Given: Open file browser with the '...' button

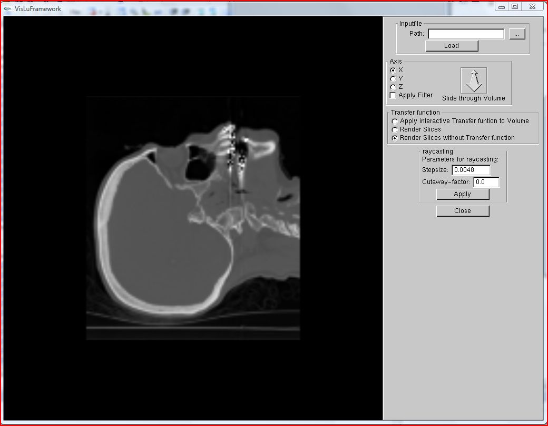Looking at the screenshot, I should (517, 34).
